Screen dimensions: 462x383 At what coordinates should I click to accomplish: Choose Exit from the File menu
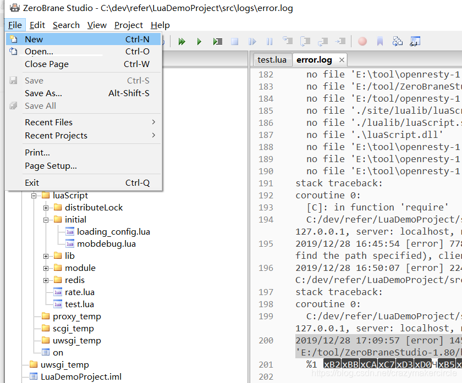[84, 183]
